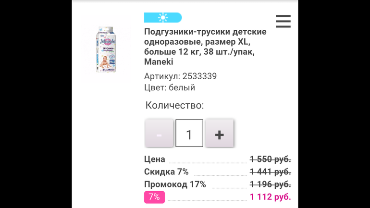Click the Количество label
This screenshot has height=208, width=370.
[174, 105]
